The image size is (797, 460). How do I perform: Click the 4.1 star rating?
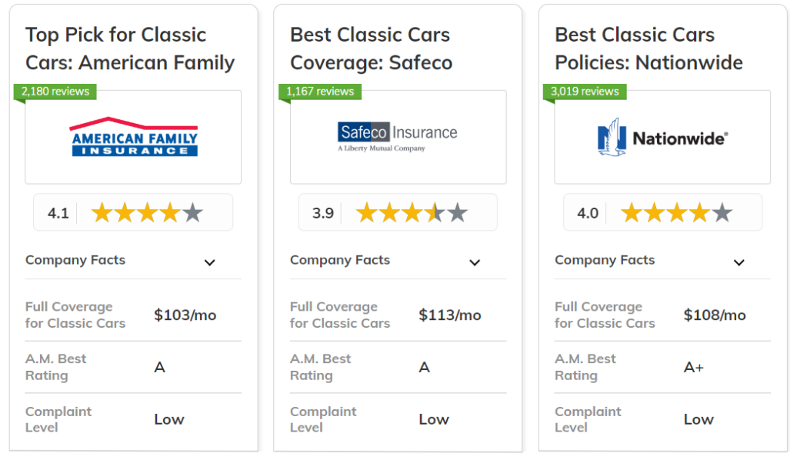(x=133, y=212)
